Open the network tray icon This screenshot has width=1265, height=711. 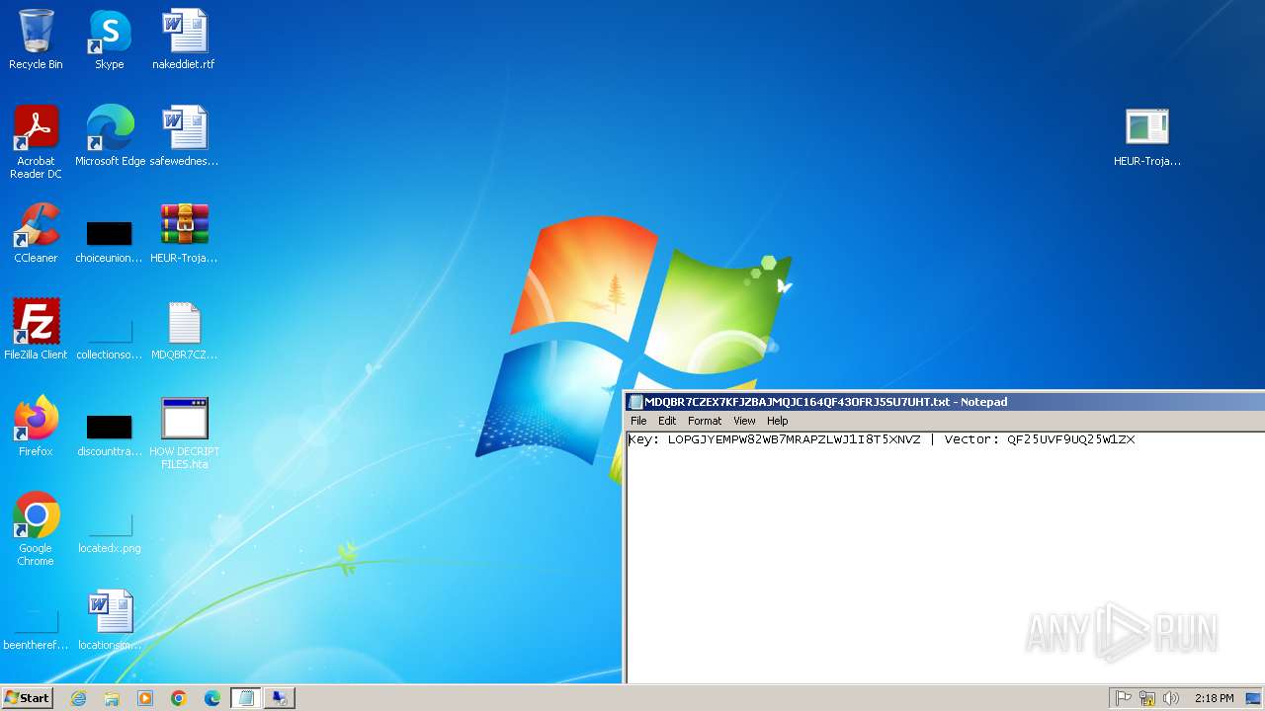pos(1147,698)
